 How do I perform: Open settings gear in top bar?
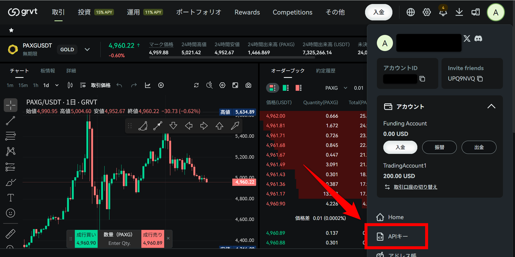point(426,12)
